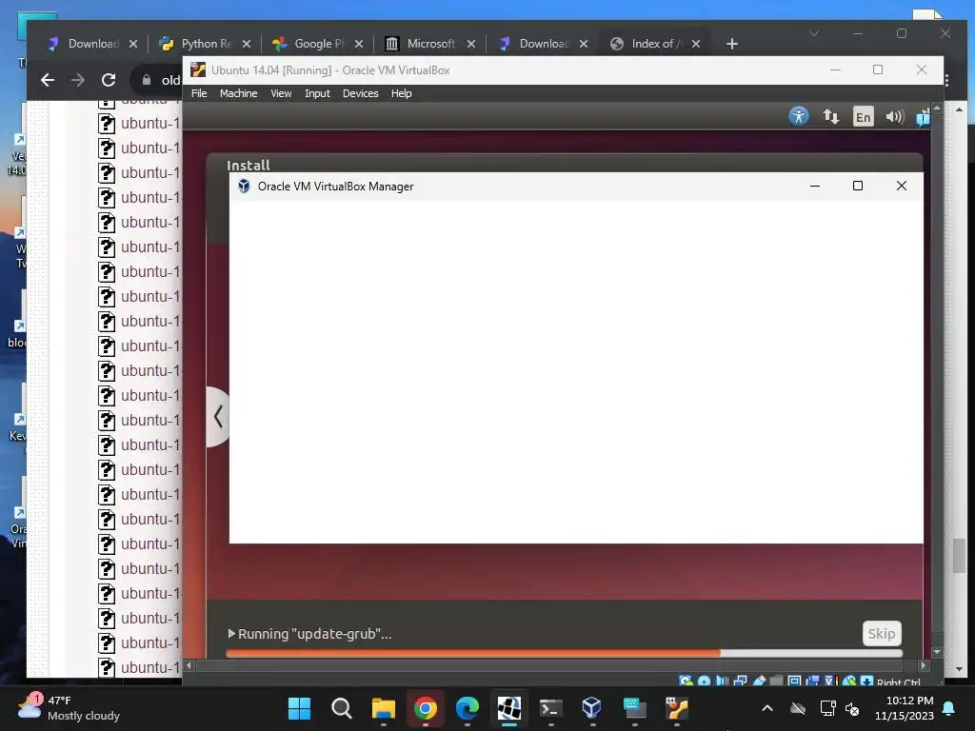This screenshot has height=731, width=975.
Task: Open File Explorer from taskbar
Action: pyautogui.click(x=383, y=708)
